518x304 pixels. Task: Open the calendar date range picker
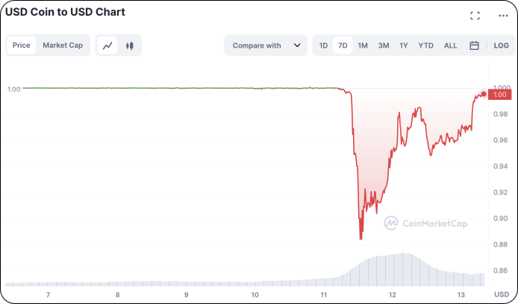tap(474, 45)
